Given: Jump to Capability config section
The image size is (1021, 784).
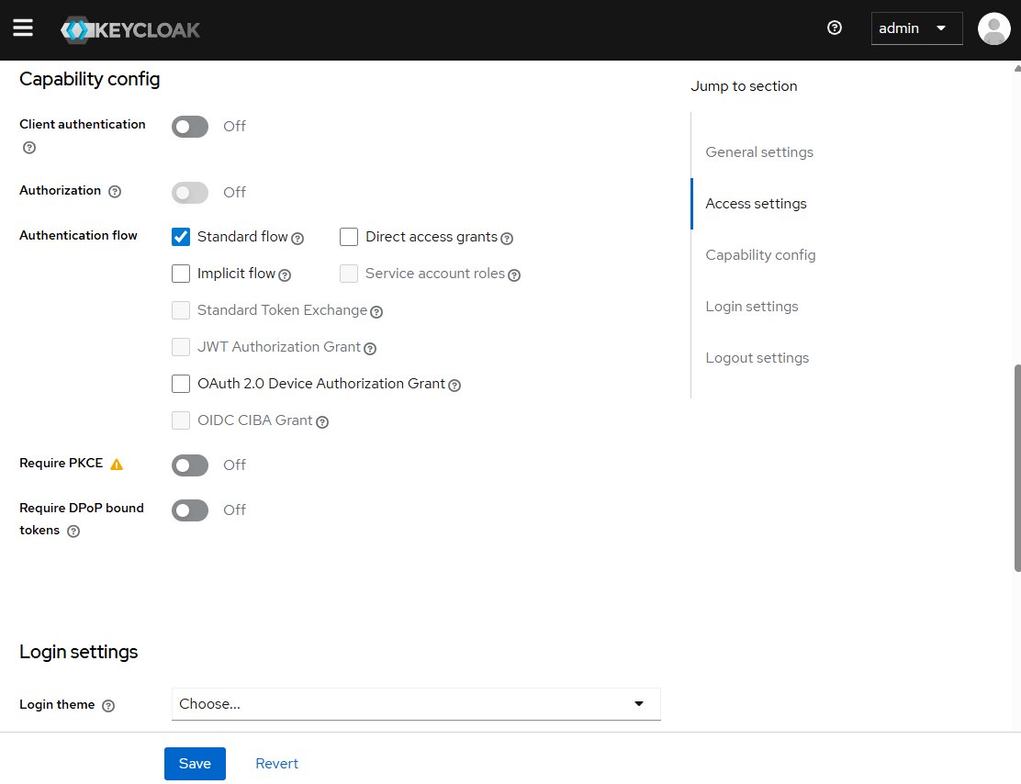Looking at the screenshot, I should click(760, 255).
